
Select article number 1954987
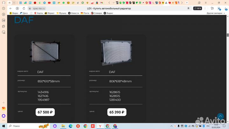(x=43, y=100)
